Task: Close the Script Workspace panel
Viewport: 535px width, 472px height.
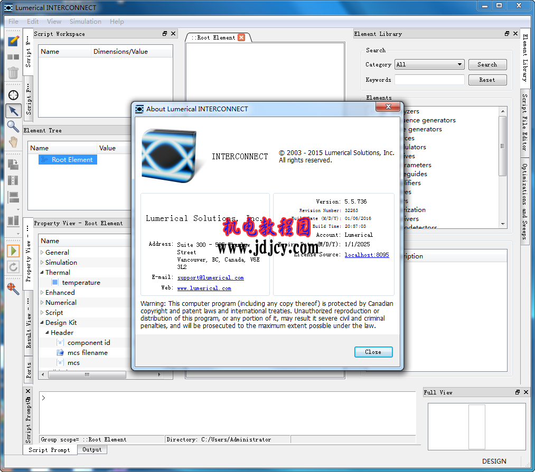Action: click(173, 33)
